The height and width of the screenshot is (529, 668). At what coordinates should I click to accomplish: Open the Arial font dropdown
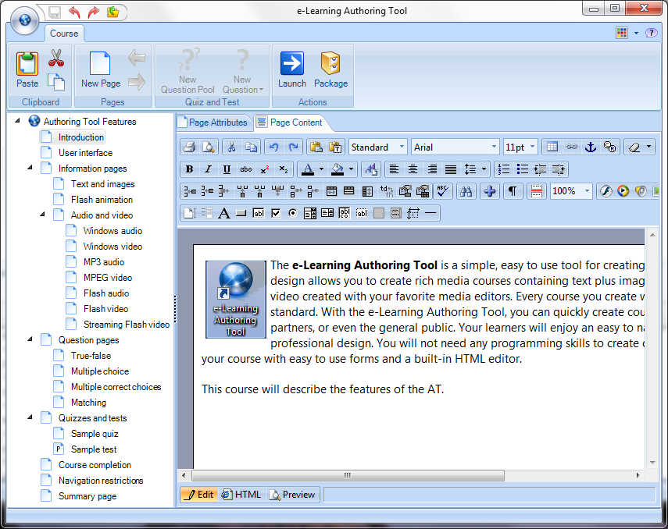pyautogui.click(x=495, y=147)
